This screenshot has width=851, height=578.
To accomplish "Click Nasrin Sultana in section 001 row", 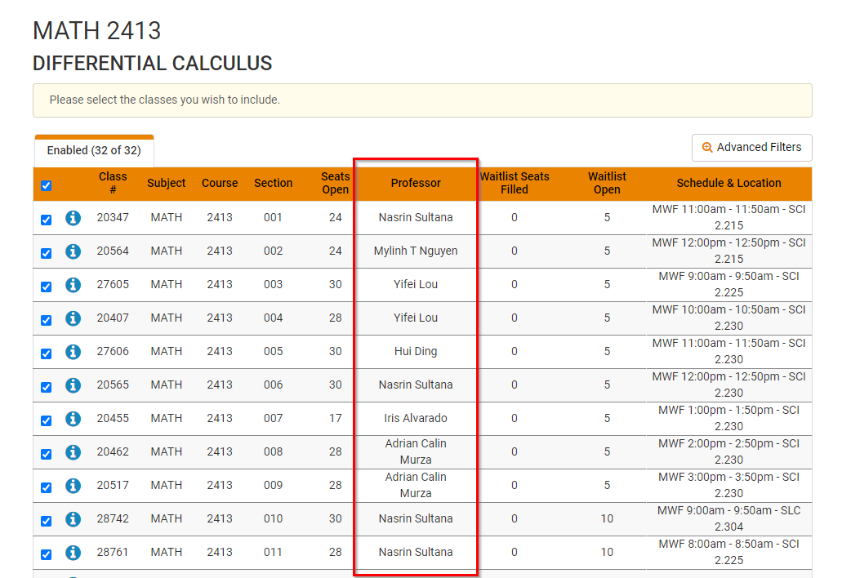I will 416,217.
